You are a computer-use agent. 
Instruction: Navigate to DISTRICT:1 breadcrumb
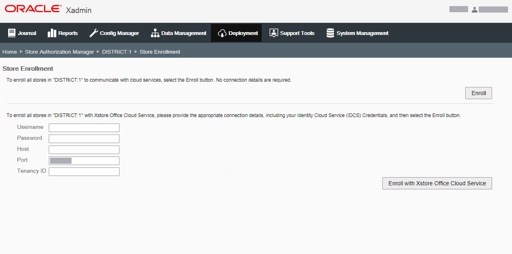pos(117,52)
